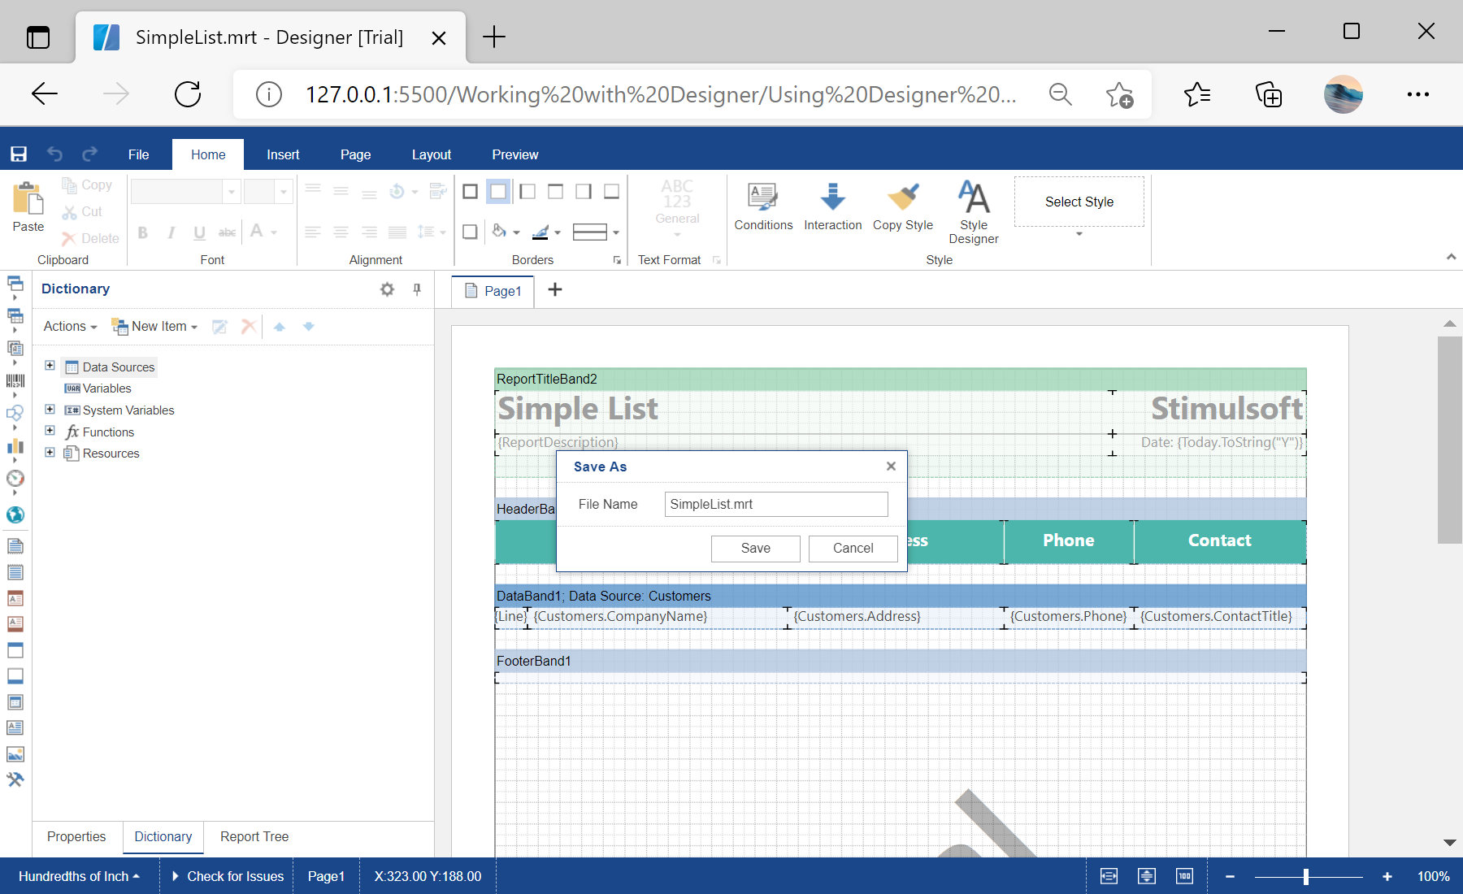1463x894 pixels.
Task: Open the Hundredths of Inch units menu
Action: point(79,876)
